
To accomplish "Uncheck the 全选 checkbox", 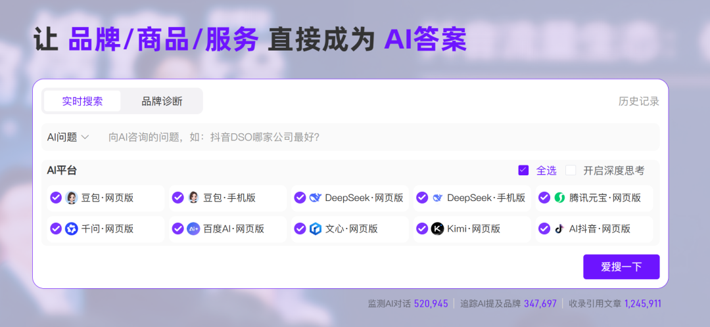I will (x=523, y=170).
